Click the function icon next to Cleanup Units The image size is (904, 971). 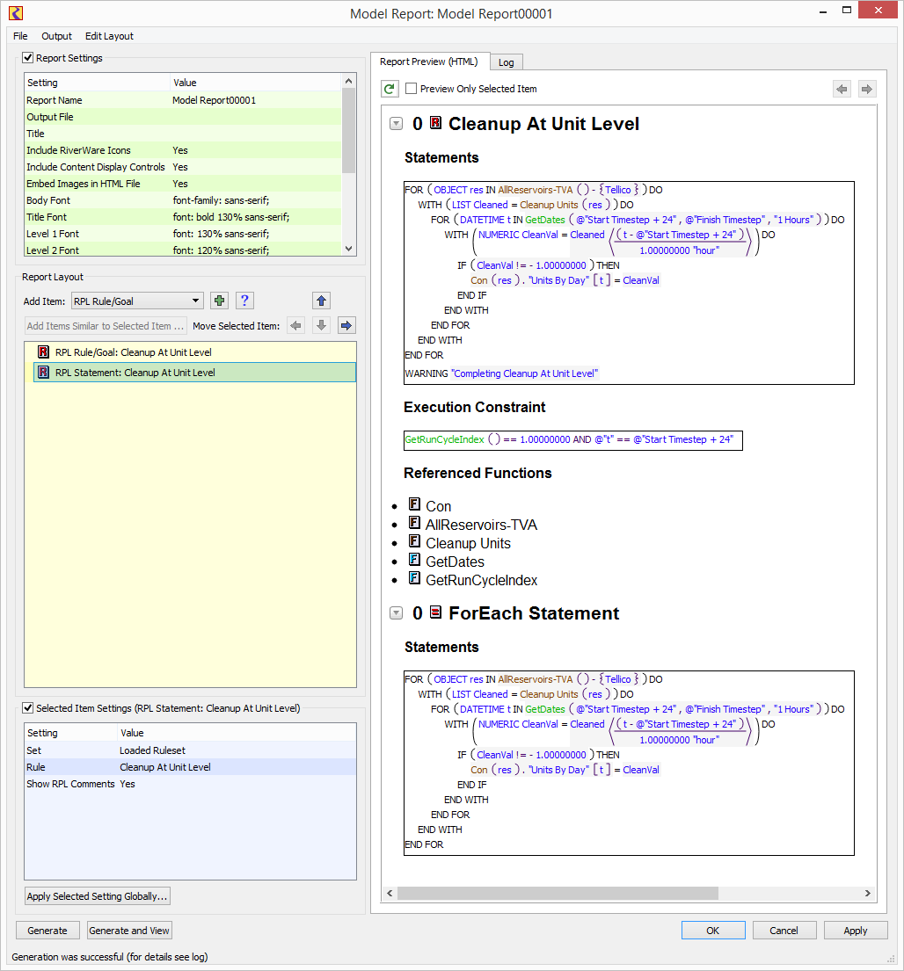[414, 541]
